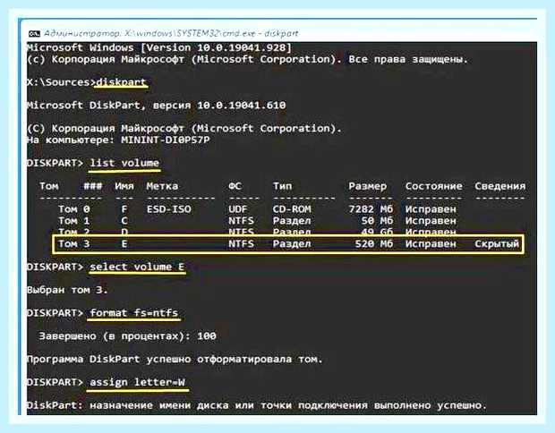Click the 7282 Мб size value

(x=371, y=209)
